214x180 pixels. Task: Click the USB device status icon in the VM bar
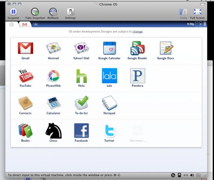point(198,175)
